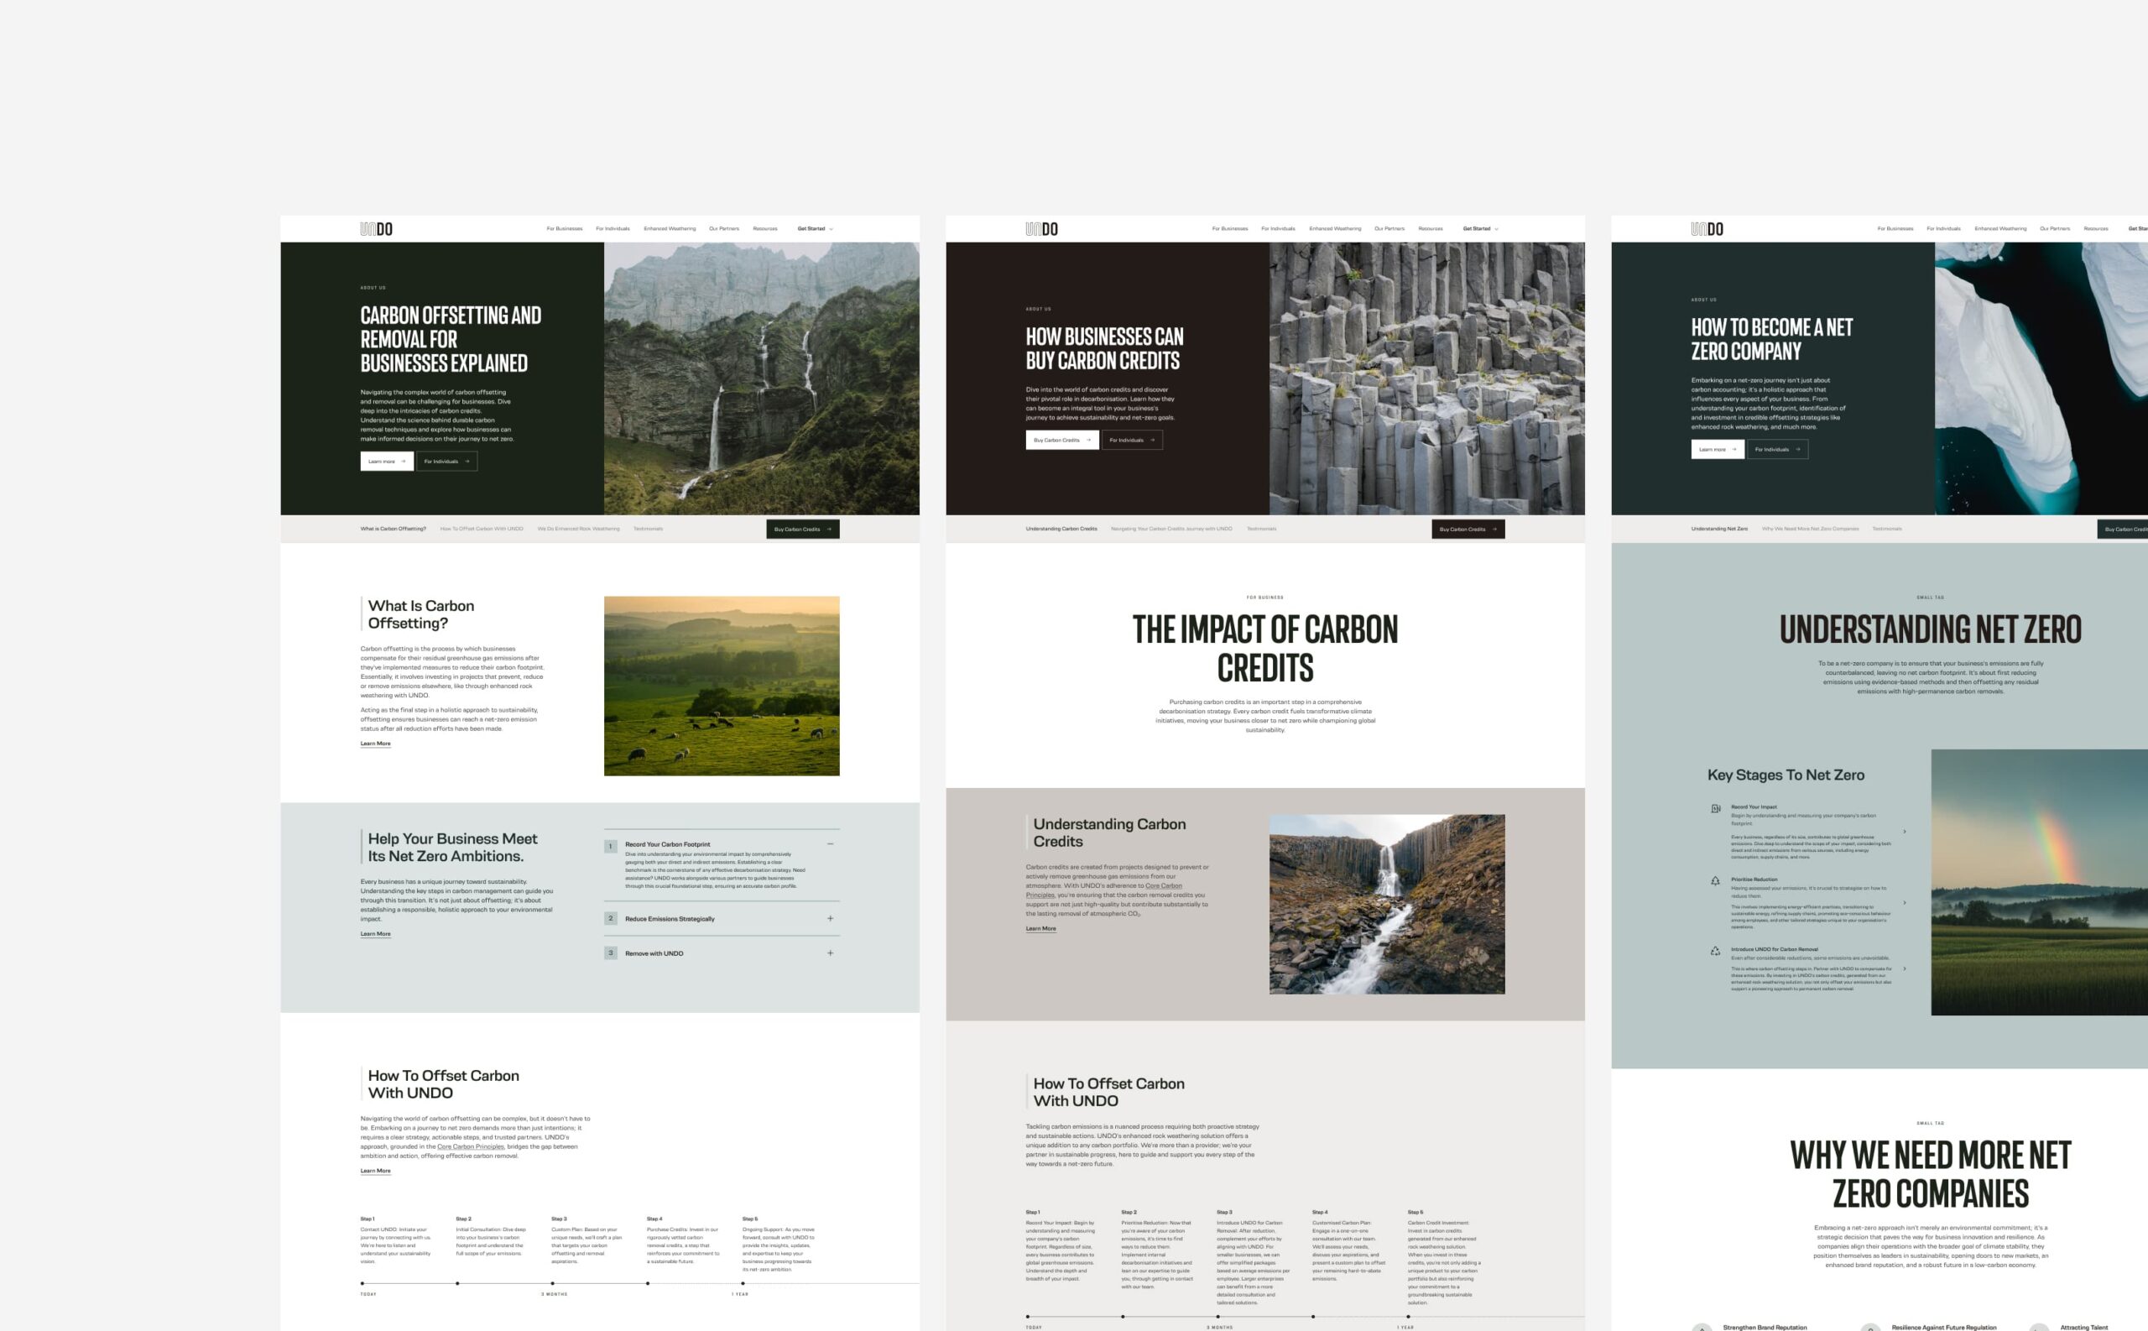The height and width of the screenshot is (1331, 2148).
Task: Click the waterfall photo beside Understanding Carbon Credits
Action: click(x=1387, y=904)
